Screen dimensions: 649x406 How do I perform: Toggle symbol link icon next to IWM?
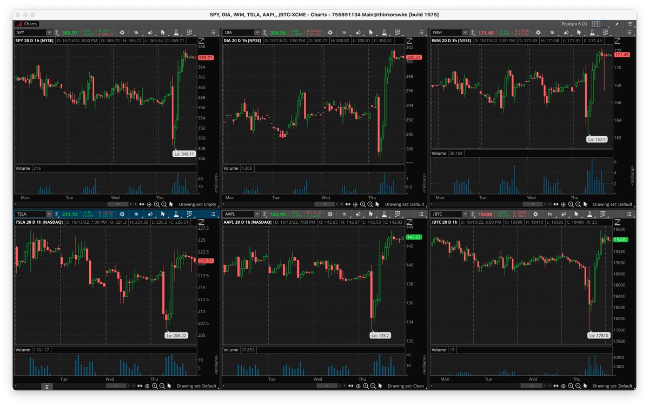tap(473, 32)
